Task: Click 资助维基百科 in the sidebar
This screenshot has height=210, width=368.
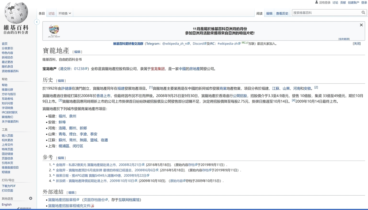Action: [x=10, y=71]
